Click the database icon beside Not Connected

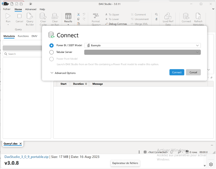(145, 152)
